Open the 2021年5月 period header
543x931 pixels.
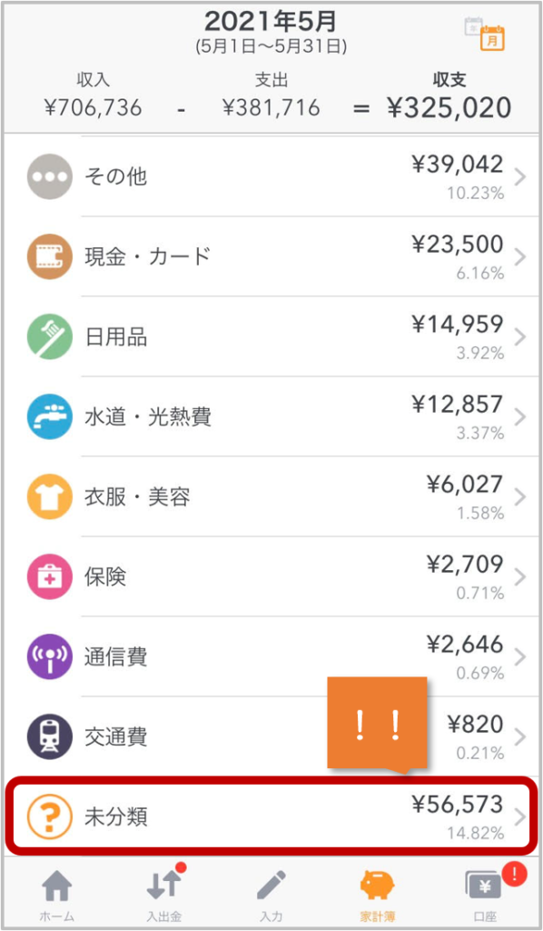pos(271,23)
